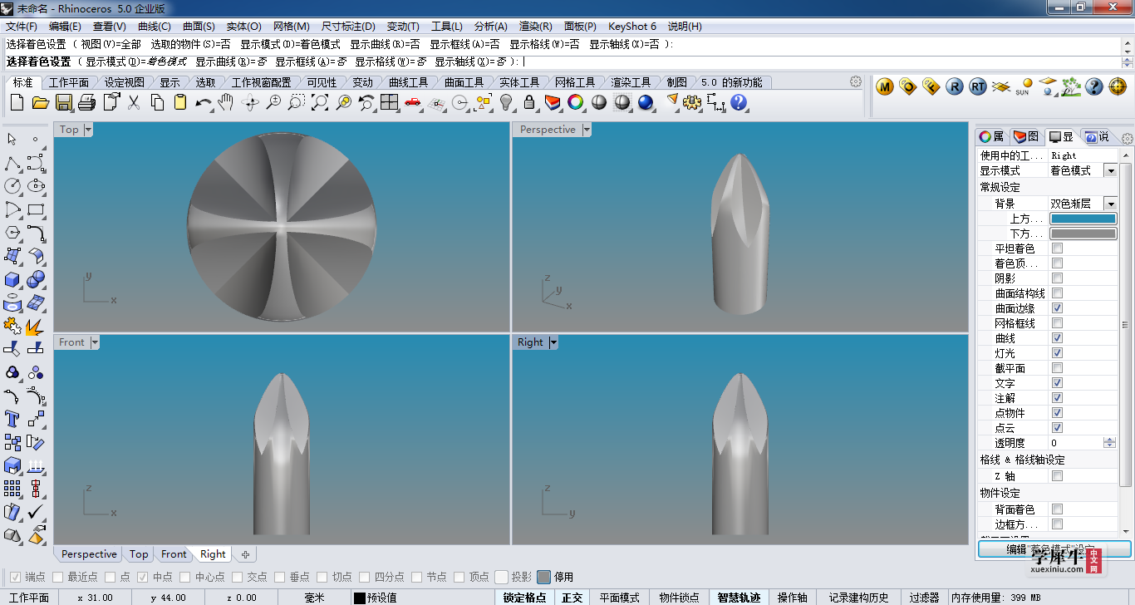
Task: Select the Cut scissors icon
Action: tap(133, 102)
